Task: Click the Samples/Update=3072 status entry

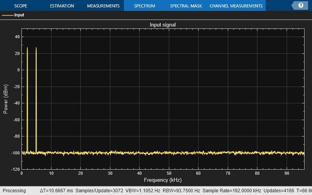Action: pos(99,190)
